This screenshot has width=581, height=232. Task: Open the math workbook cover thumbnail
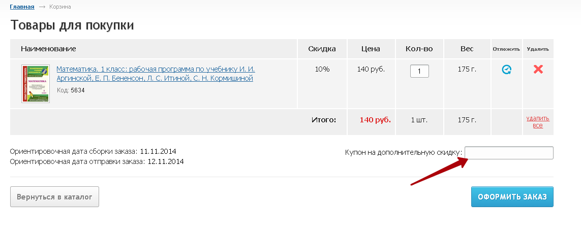(x=36, y=84)
